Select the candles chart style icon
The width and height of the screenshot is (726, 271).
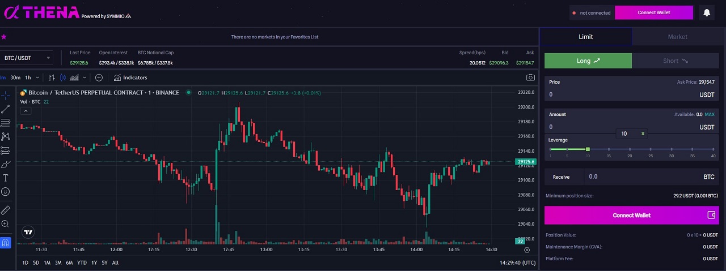click(62, 78)
